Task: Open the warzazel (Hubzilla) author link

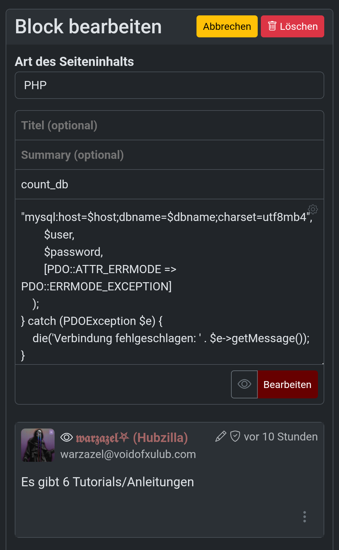Action: (x=132, y=437)
